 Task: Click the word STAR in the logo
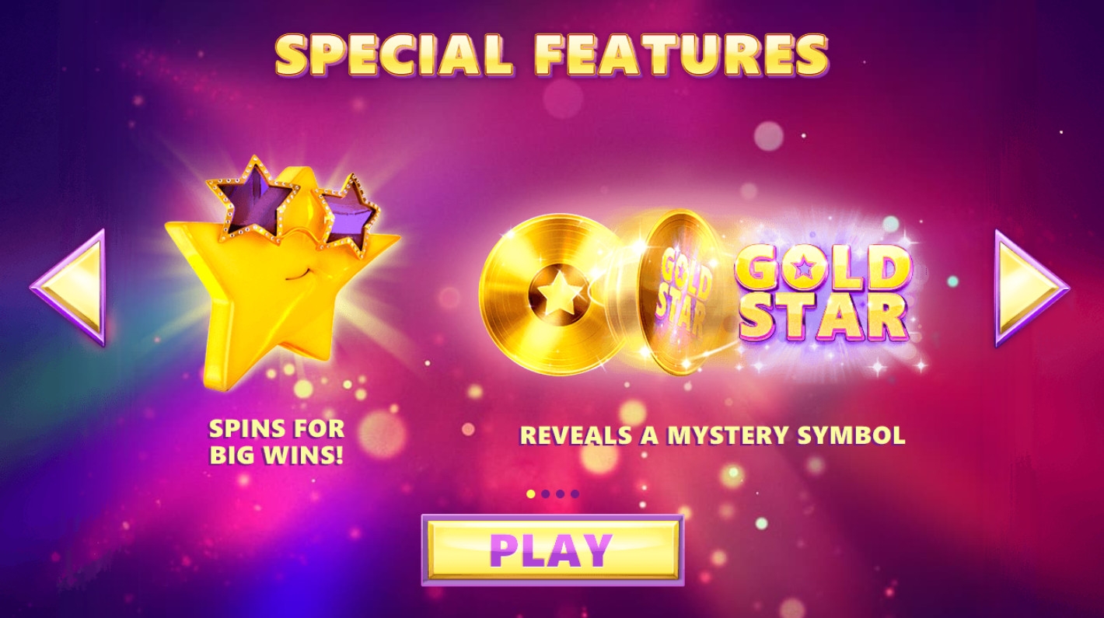coord(823,319)
